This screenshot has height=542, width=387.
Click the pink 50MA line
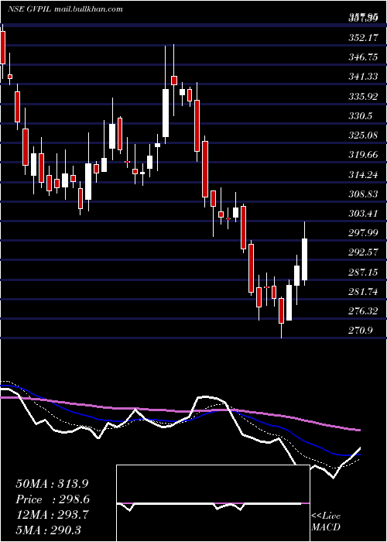click(180, 411)
